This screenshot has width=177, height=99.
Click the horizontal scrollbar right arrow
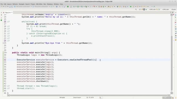(169, 95)
